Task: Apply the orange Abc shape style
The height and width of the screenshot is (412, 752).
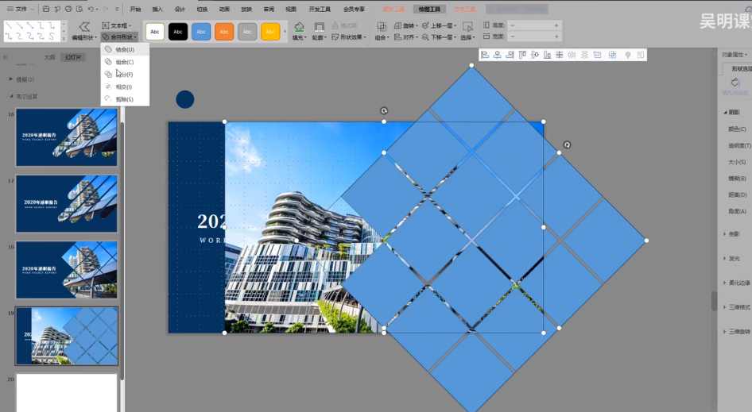Action: (224, 32)
